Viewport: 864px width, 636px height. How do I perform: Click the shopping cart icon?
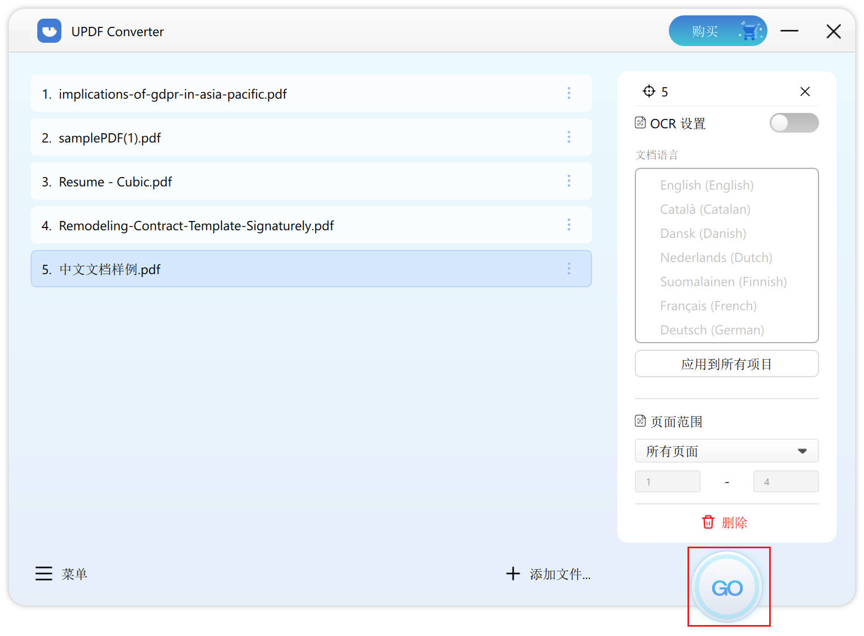pyautogui.click(x=751, y=31)
